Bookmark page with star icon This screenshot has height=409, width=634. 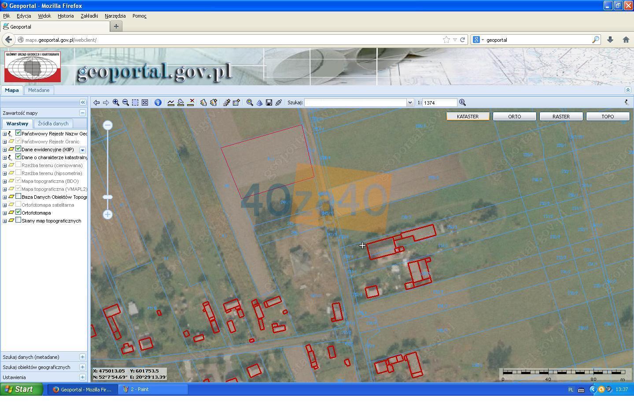pyautogui.click(x=446, y=40)
